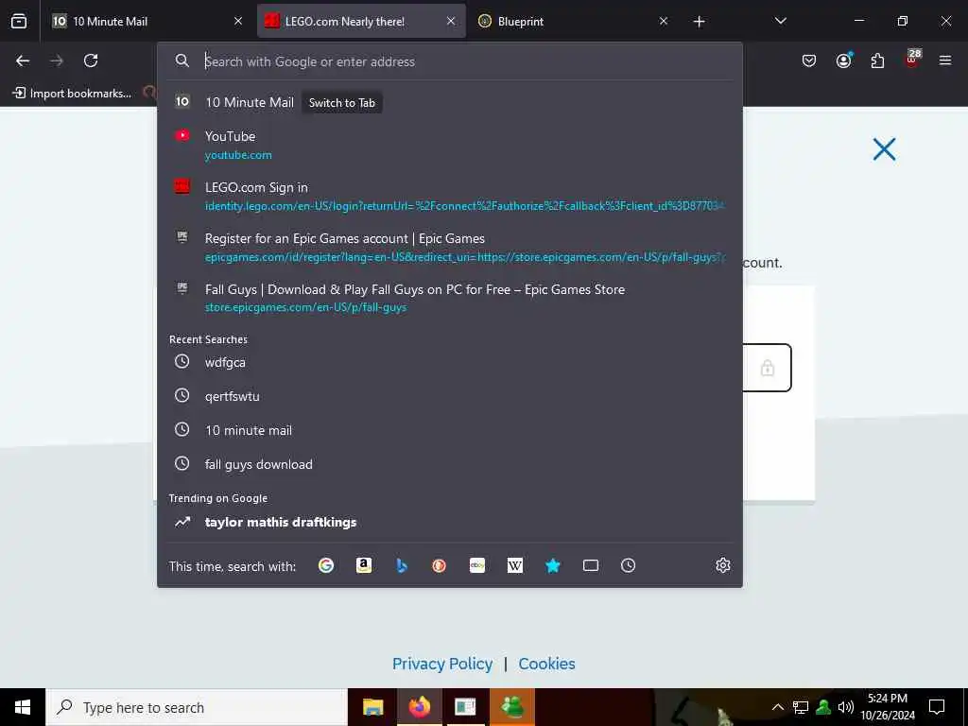The image size is (968, 726).
Task: Open the Extensions puzzle icon
Action: pos(877,60)
